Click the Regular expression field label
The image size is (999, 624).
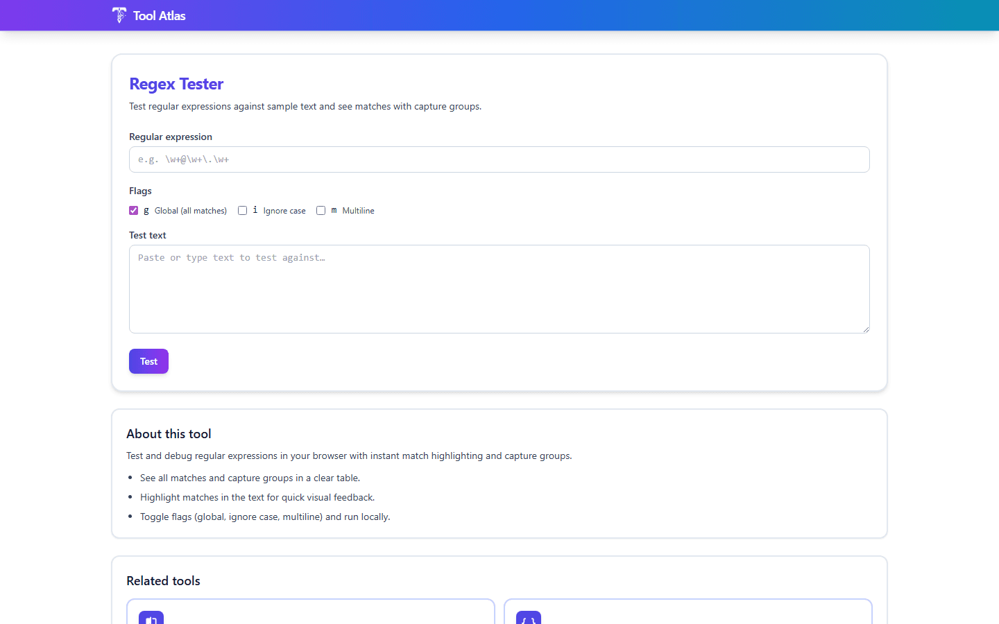170,137
